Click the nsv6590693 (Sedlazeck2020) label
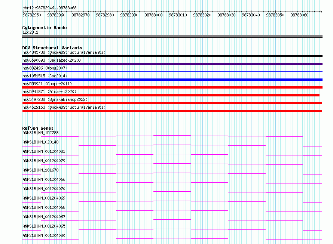The height and width of the screenshot is (244, 333). click(52, 60)
